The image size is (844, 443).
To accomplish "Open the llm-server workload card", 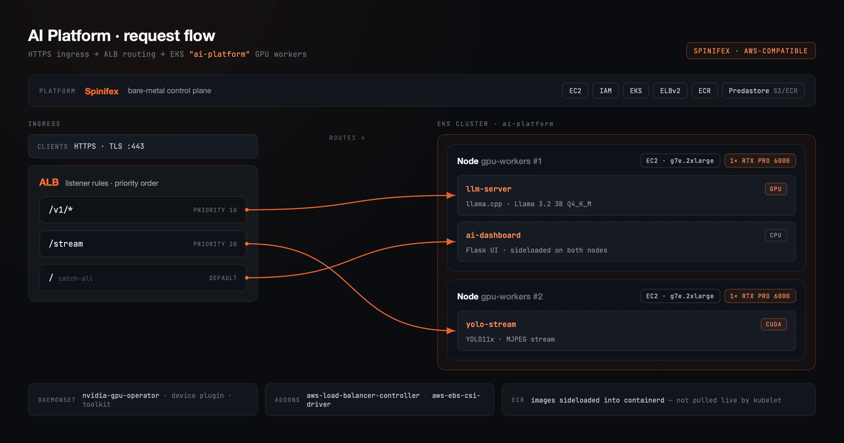I will pyautogui.click(x=626, y=196).
